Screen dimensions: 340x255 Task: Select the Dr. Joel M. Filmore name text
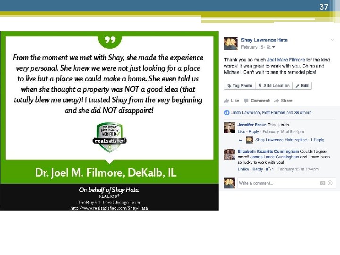click(x=106, y=173)
